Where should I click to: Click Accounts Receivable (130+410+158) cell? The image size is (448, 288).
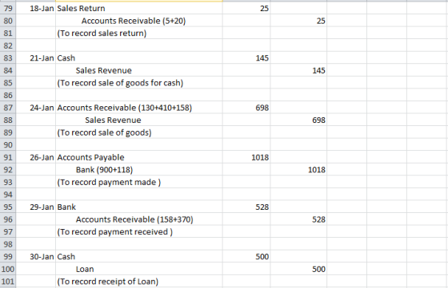[x=139, y=108]
